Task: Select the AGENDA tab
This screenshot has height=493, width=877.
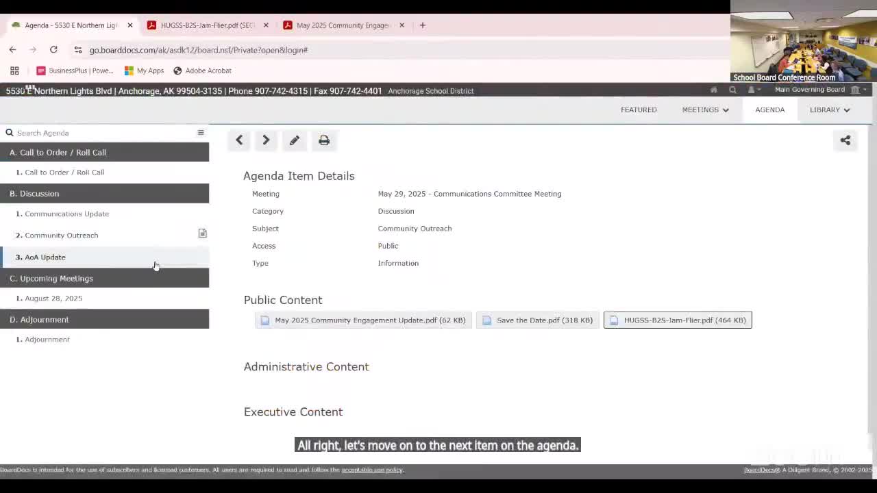Action: 770,110
